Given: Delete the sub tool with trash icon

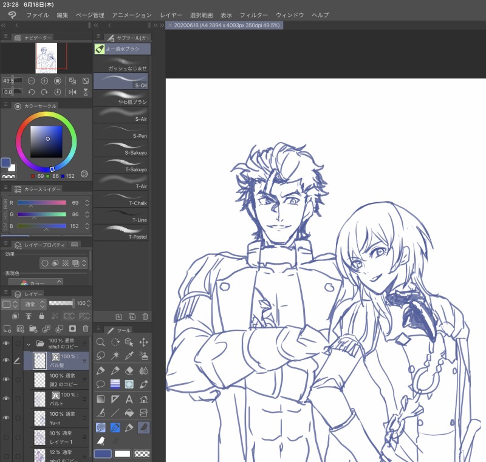Looking at the screenshot, I should click(x=145, y=316).
